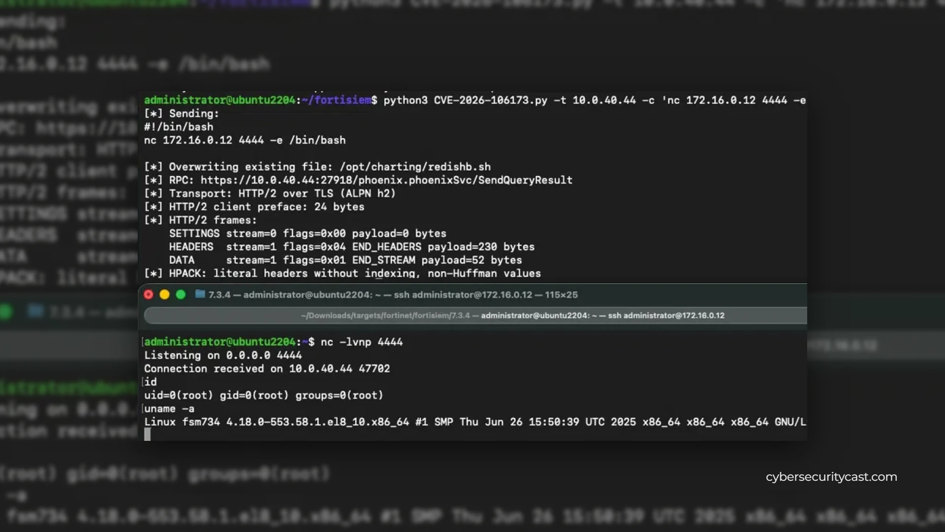Click 'HTTP/2 client preface: 24 bytes' line
945x532 pixels.
254,206
